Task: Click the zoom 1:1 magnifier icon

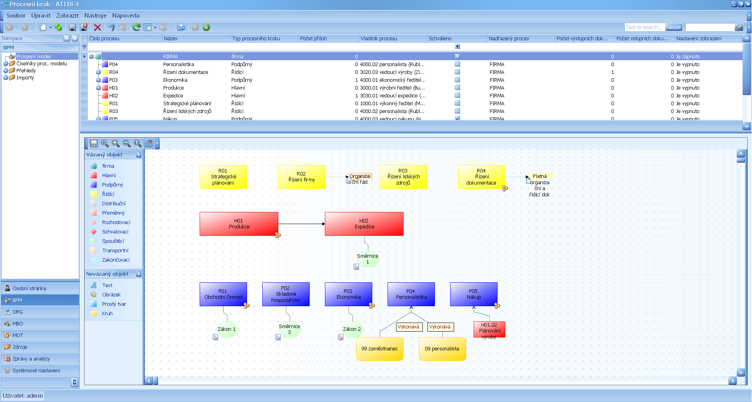Action: (x=137, y=144)
